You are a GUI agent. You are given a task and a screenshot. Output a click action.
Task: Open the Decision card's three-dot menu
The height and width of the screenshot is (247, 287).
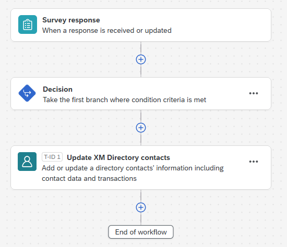coord(254,93)
